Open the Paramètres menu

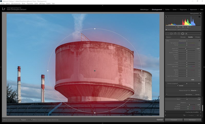pyautogui.click(x=30, y=4)
